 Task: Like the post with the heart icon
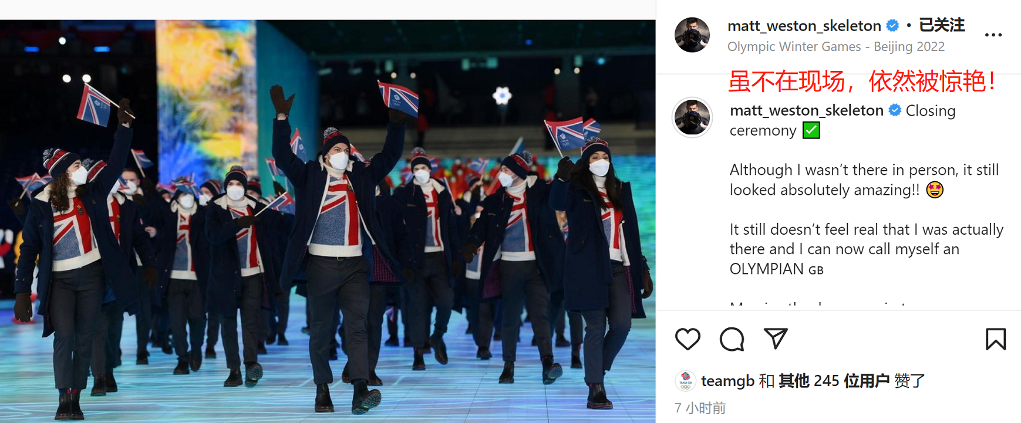[688, 339]
